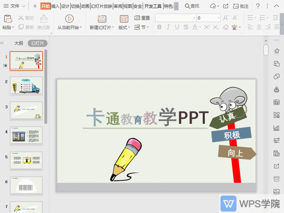The image size is (284, 213).
Task: Click the Paste icon in the ribbon
Action: point(8,19)
